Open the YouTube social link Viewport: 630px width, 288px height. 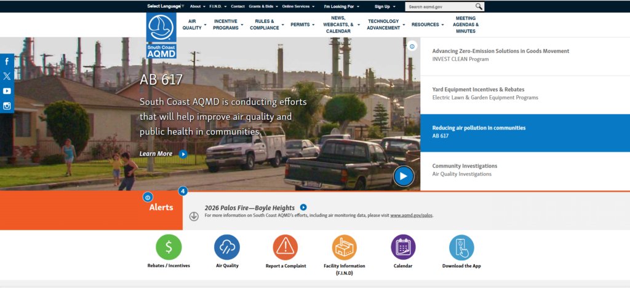(7, 91)
